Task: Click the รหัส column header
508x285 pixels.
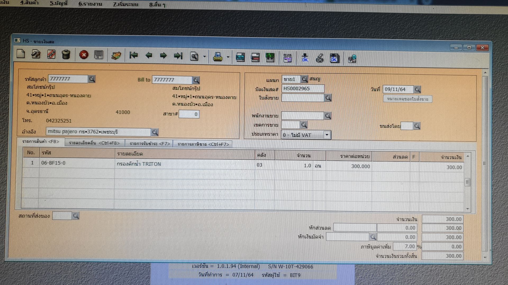Action: click(x=77, y=153)
